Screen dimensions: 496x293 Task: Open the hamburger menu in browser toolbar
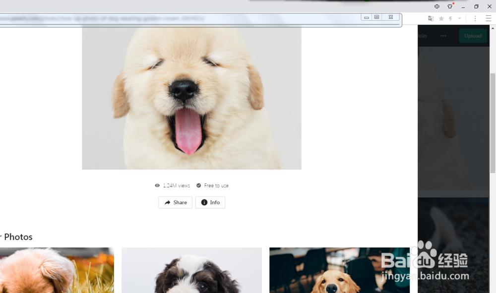click(x=489, y=19)
